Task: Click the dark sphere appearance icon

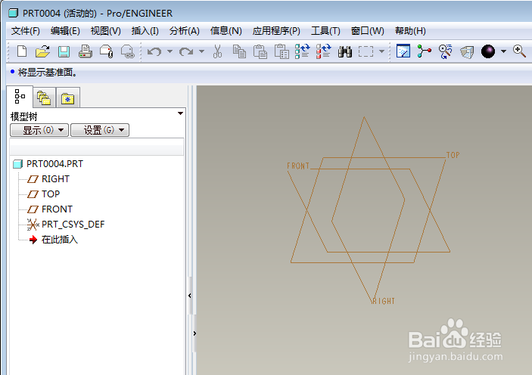Action: 488,51
